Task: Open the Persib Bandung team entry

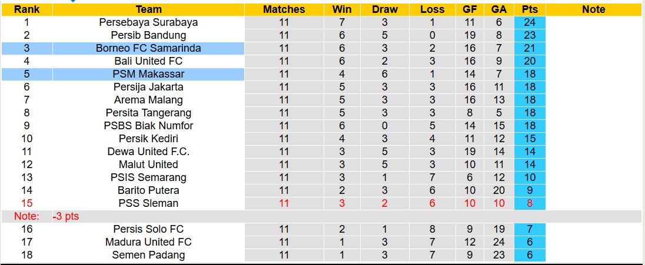Action: click(148, 35)
